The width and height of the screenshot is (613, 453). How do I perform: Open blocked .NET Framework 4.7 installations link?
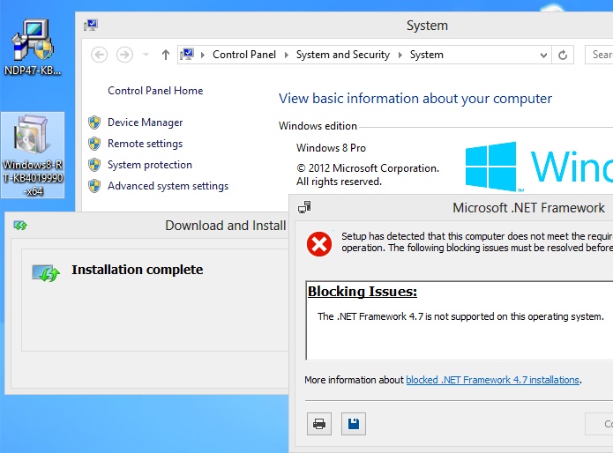[x=492, y=380]
